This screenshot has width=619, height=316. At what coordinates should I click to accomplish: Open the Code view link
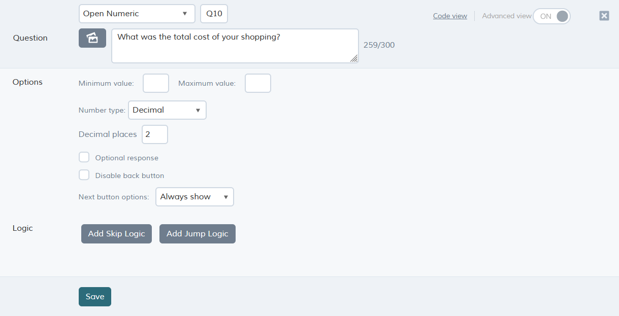click(x=450, y=16)
